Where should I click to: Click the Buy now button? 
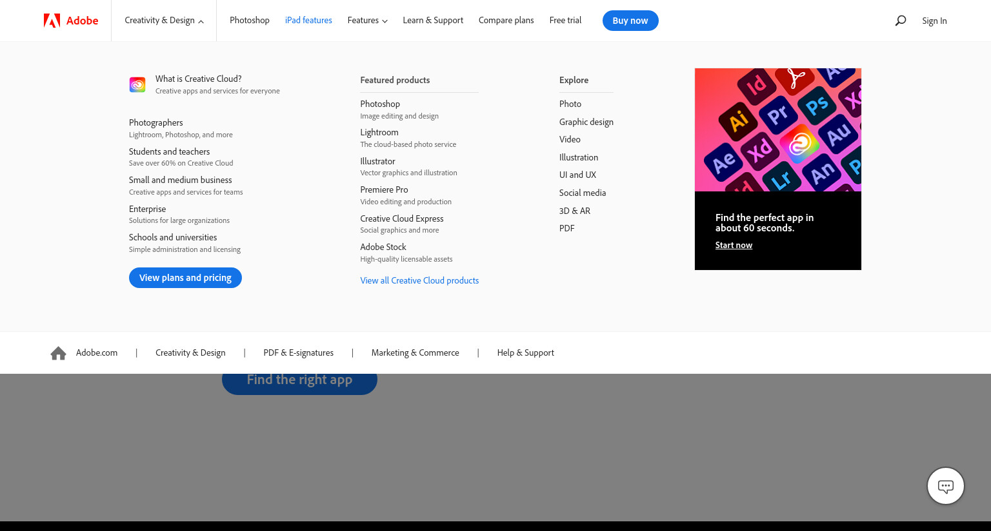point(630,21)
